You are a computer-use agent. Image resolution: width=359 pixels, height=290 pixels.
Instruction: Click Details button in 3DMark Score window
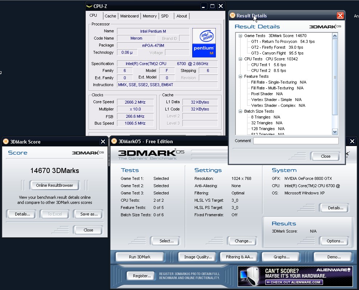[x=22, y=214]
